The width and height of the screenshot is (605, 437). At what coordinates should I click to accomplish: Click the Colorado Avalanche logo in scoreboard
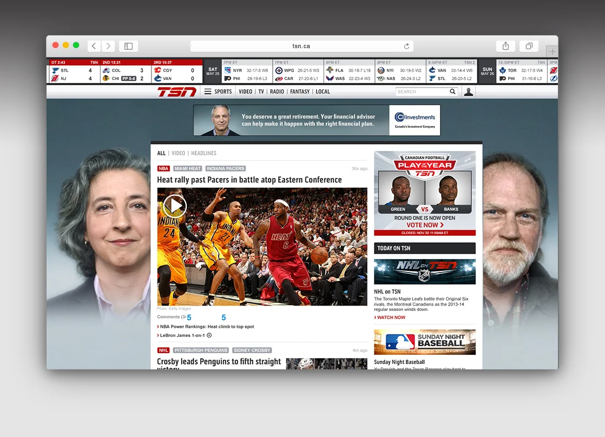coord(106,70)
